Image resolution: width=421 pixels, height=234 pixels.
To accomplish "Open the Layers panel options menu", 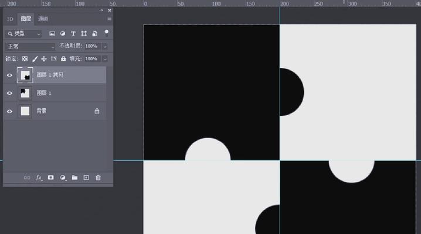I will (109, 19).
